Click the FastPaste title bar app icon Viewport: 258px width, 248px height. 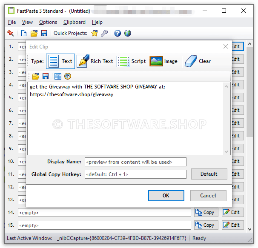point(11,11)
